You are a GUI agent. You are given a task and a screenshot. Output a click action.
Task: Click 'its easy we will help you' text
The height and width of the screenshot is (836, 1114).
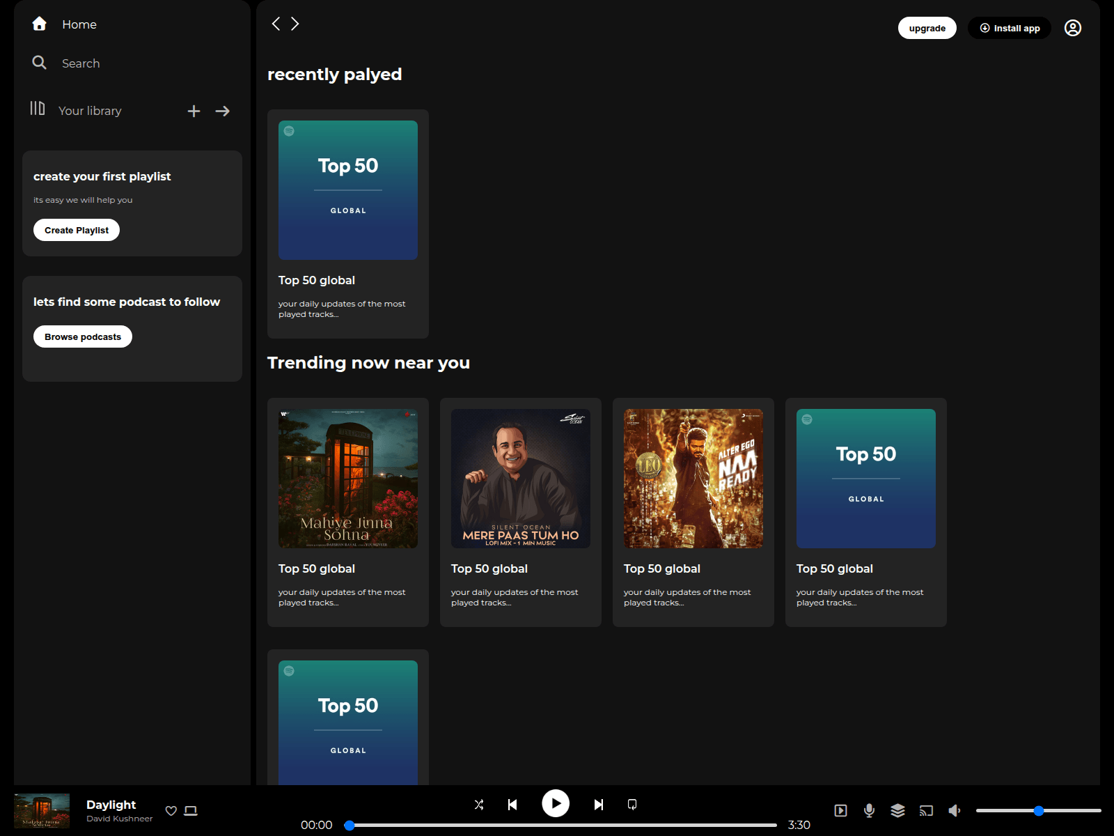83,200
